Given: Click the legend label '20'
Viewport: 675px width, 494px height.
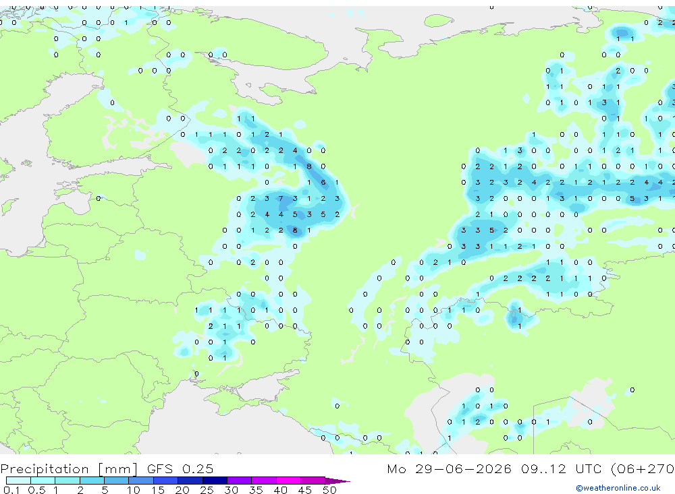Looking at the screenshot, I should (182, 490).
